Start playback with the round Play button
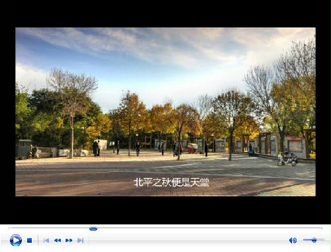This screenshot has height=252, width=331. click(16, 240)
